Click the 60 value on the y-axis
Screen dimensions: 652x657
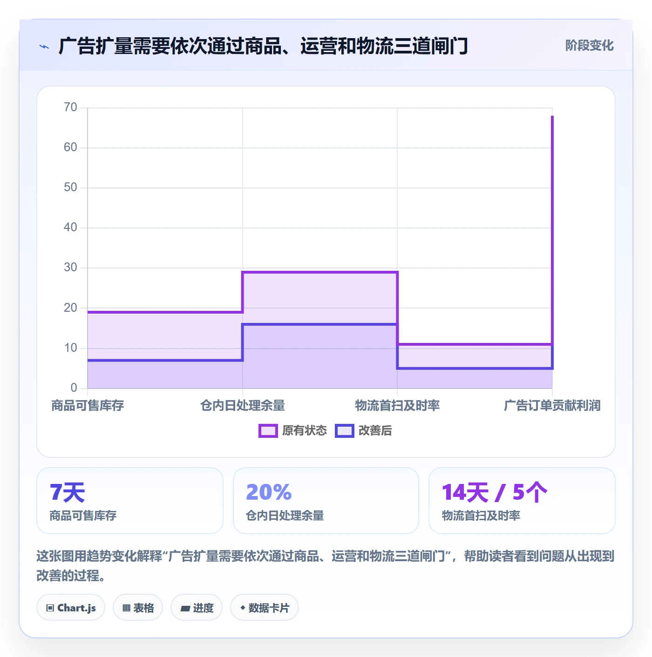tap(70, 147)
